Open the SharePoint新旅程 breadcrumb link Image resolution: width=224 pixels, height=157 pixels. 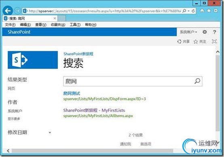tap(78, 54)
